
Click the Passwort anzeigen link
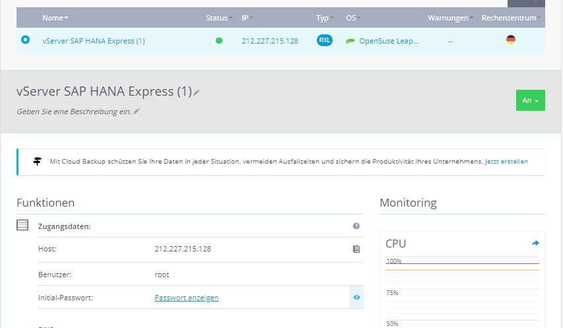[186, 298]
